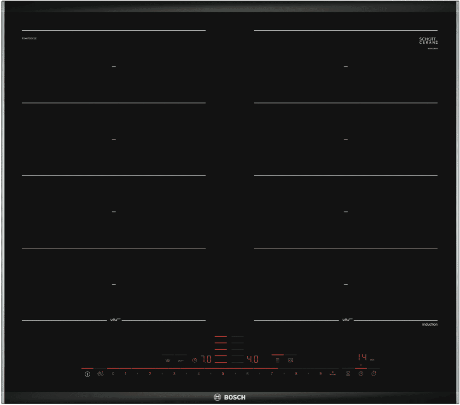Set power level to 5 on slider
Screen dimensions: 460x405
(223, 374)
